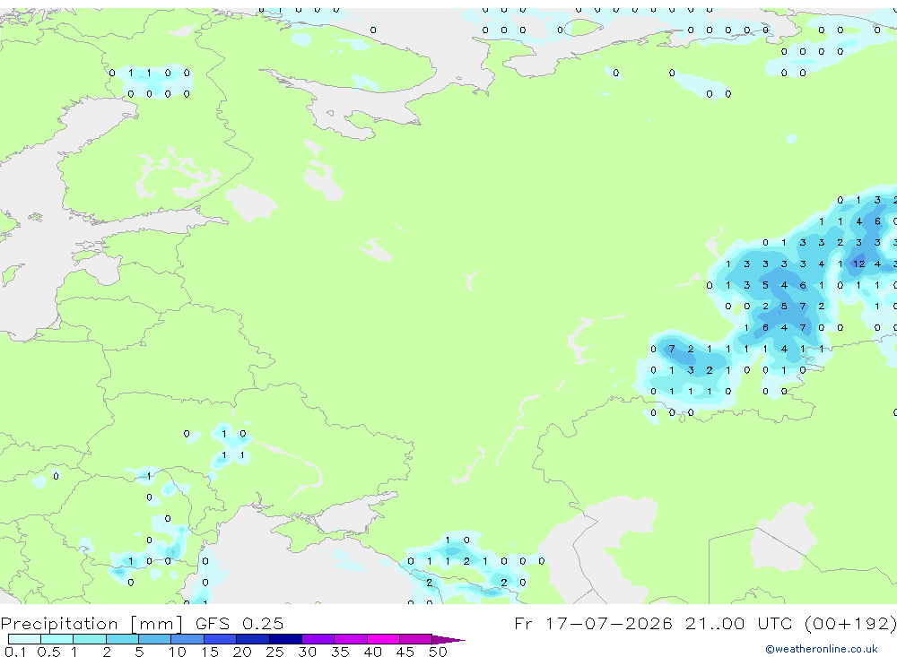Click legend swatch between 40 and 45
Image resolution: width=897 pixels, height=657 pixels.
click(x=383, y=639)
